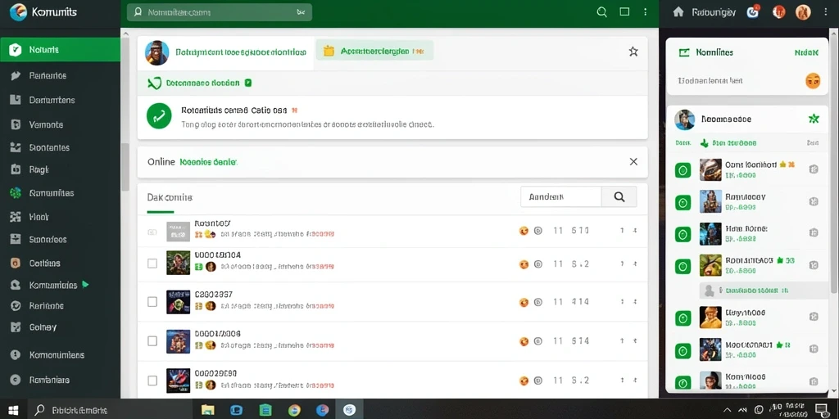
Task: Click the icon beside Ragk in the sidebar
Action: (x=16, y=169)
